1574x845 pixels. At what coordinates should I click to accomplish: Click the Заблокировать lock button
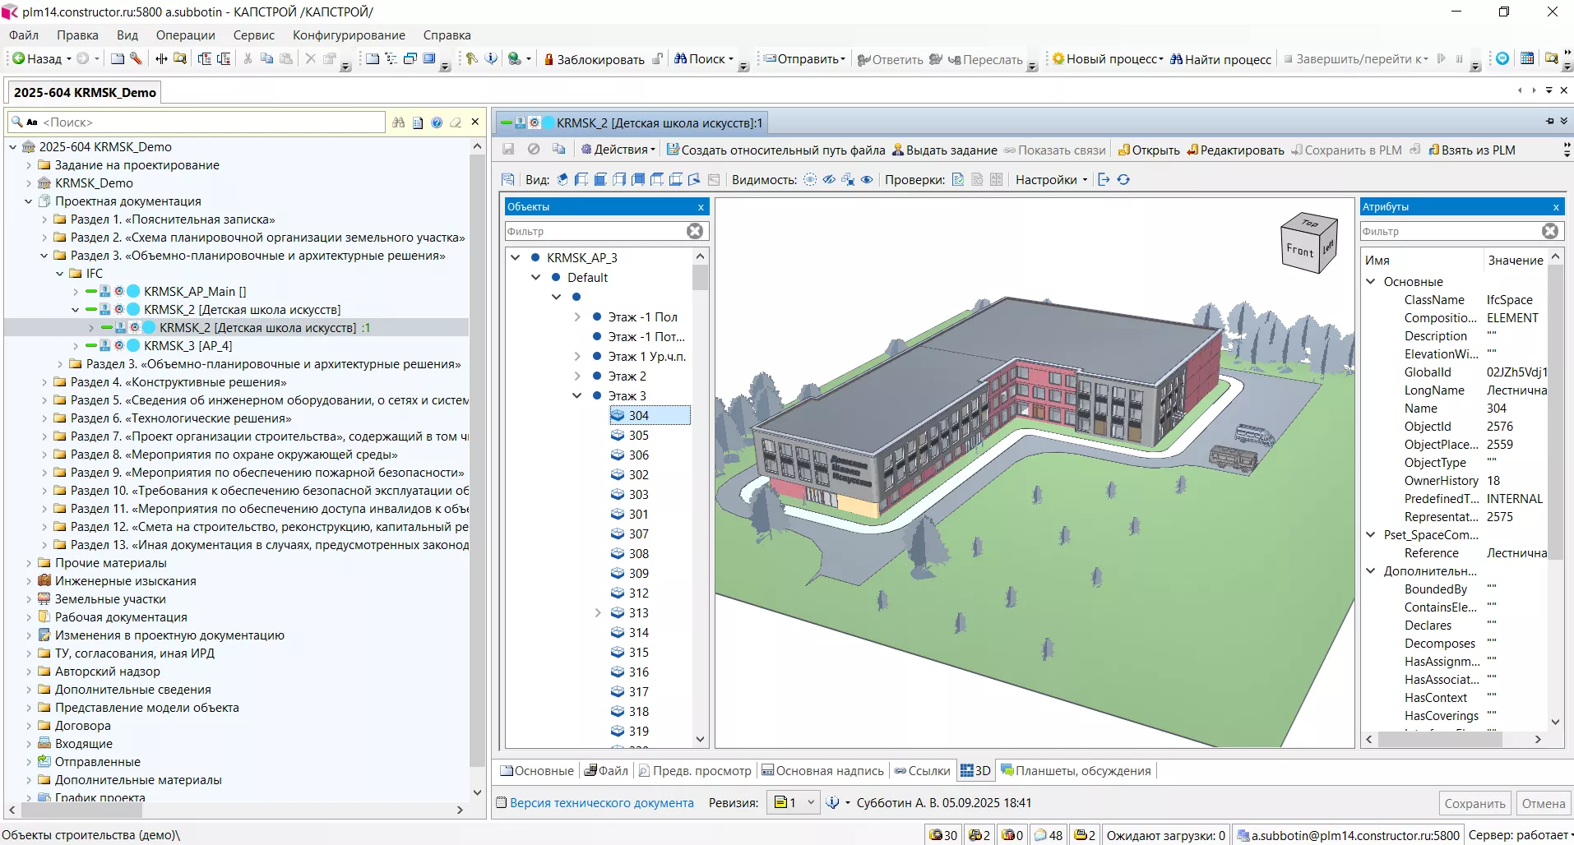pyautogui.click(x=594, y=59)
